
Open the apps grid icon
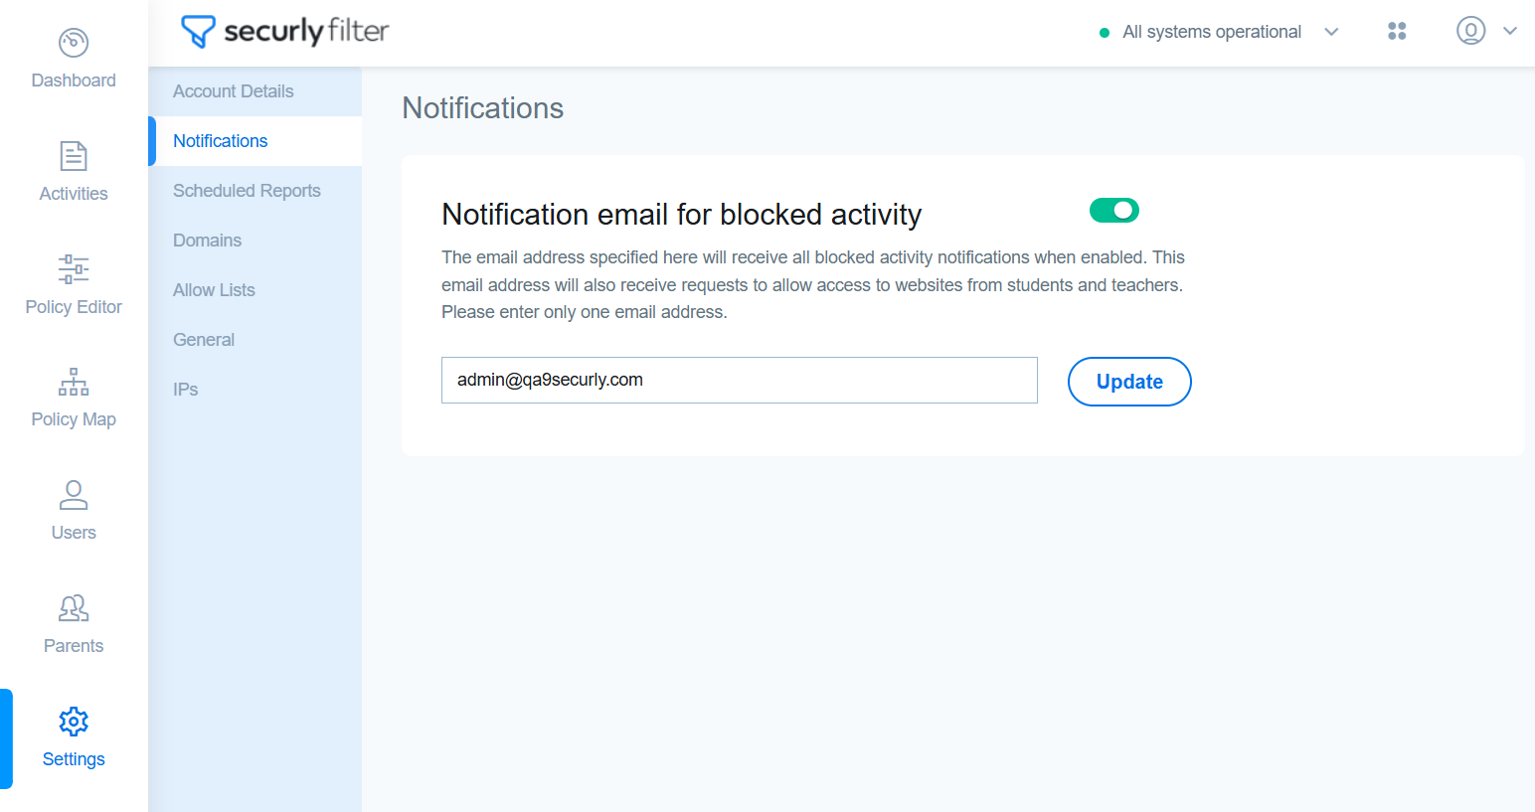click(x=1397, y=32)
